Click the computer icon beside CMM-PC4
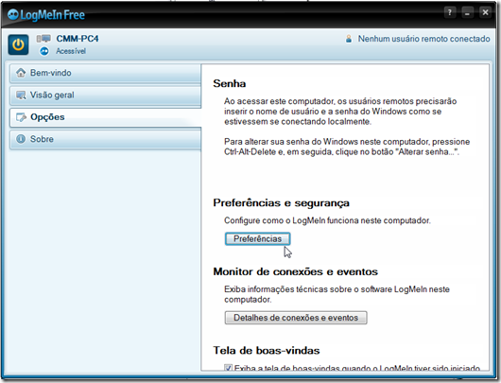 [x=43, y=39]
